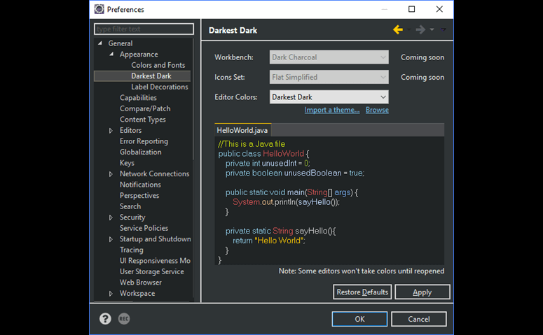Expand the Security tree node
Image resolution: width=543 pixels, height=335 pixels.
click(x=111, y=218)
